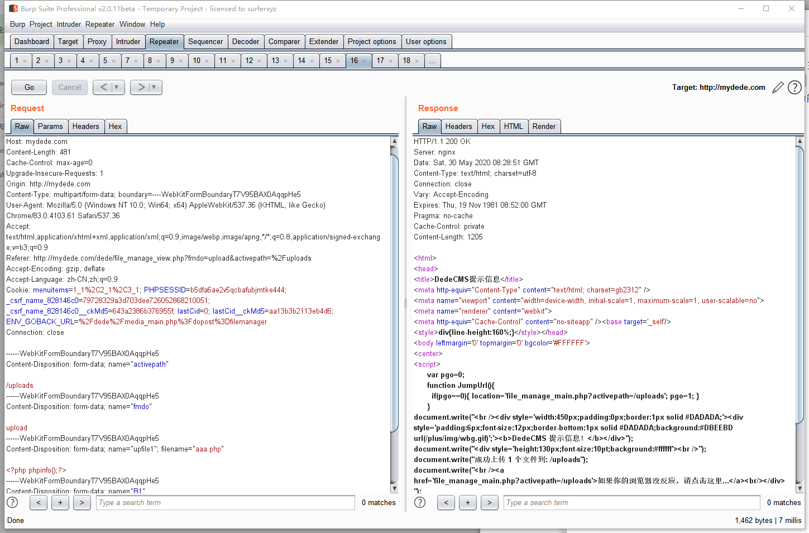809x533 pixels.
Task: Go to previous response match
Action: (x=446, y=502)
